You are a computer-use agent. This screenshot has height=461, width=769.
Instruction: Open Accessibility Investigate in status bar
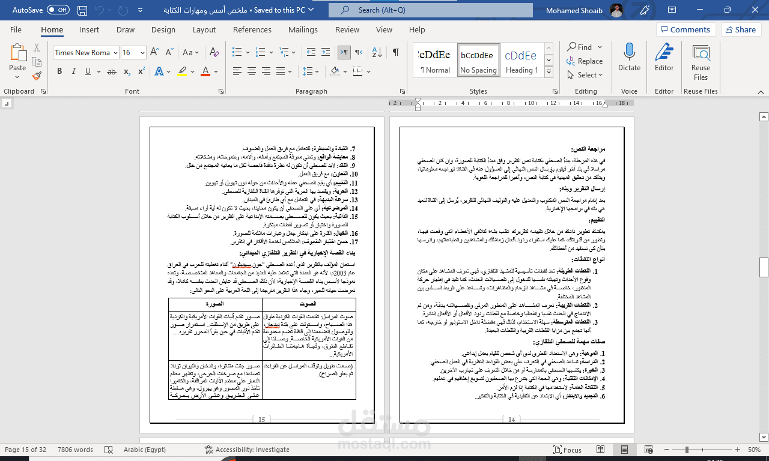click(x=247, y=450)
